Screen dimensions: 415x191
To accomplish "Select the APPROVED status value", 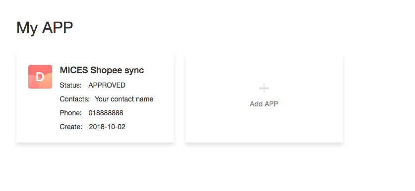I will [x=107, y=85].
